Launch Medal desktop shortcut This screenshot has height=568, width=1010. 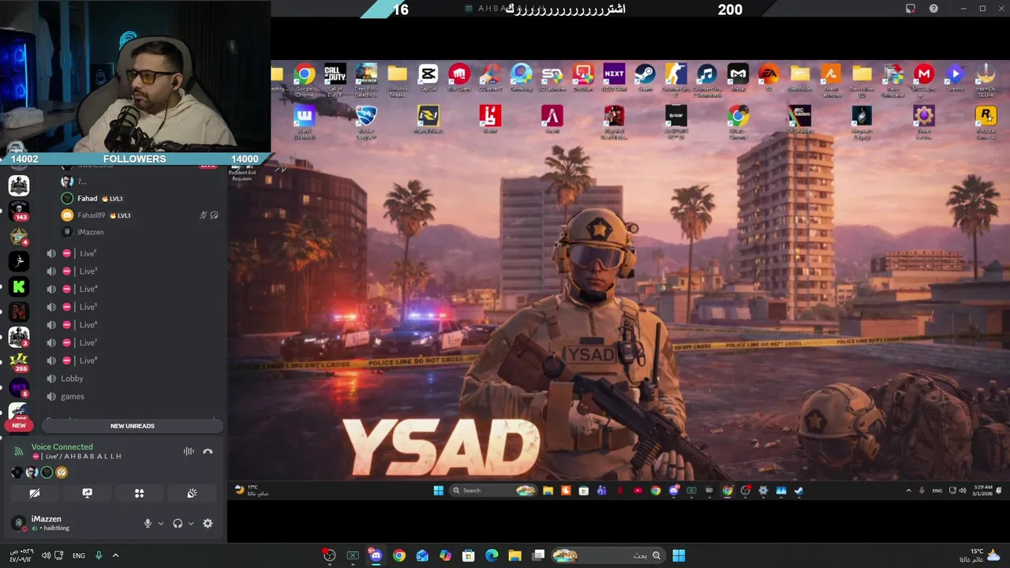click(738, 77)
